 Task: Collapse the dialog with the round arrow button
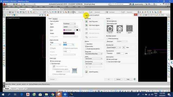135,79
